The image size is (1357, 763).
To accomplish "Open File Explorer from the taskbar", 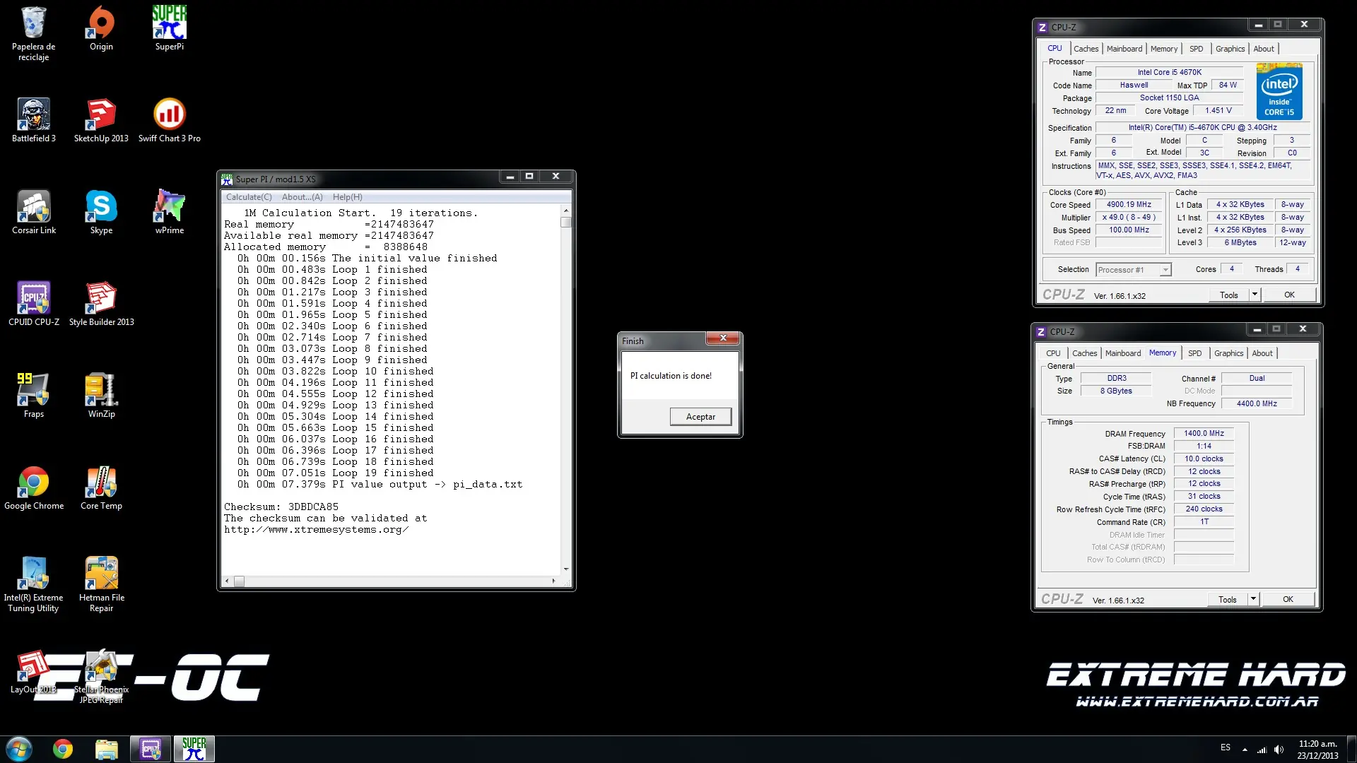I will pyautogui.click(x=106, y=749).
